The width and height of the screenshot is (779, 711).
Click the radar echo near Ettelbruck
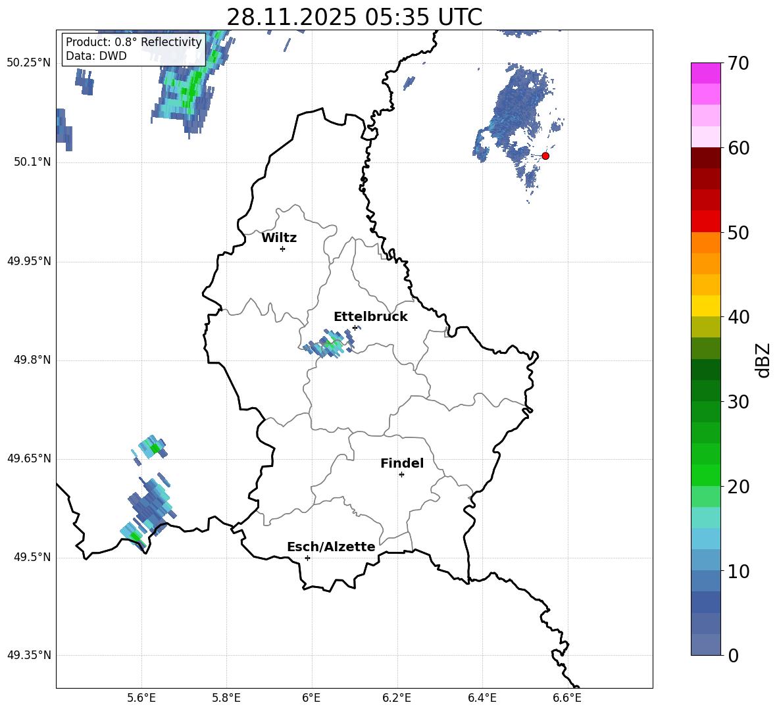tap(329, 343)
